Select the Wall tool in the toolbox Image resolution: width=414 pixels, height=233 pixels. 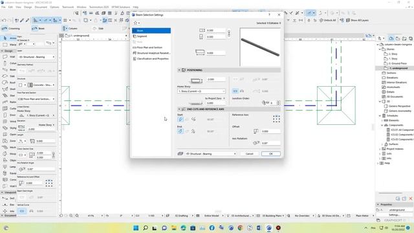point(9,57)
